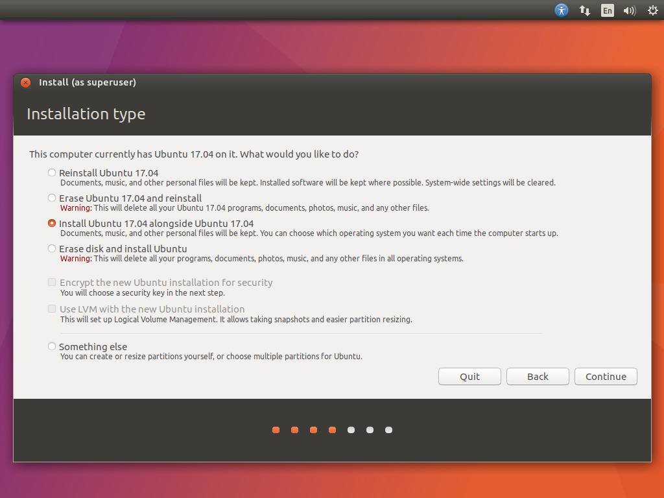Screen dimensions: 664x498
Task: Click the network connection indicator icon
Action: point(584,10)
